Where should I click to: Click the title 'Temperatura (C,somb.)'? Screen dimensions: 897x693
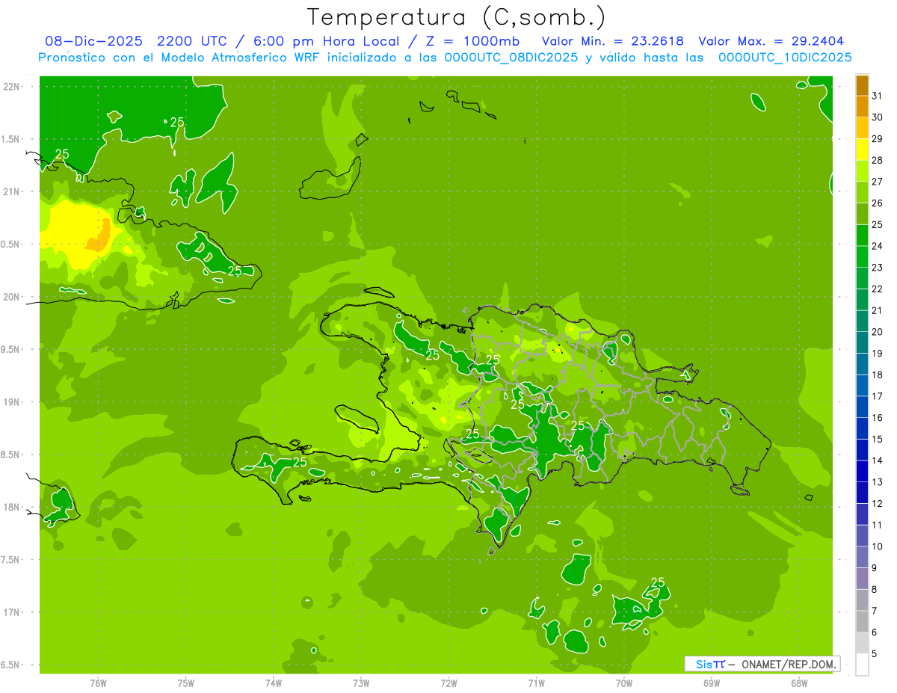pos(456,16)
